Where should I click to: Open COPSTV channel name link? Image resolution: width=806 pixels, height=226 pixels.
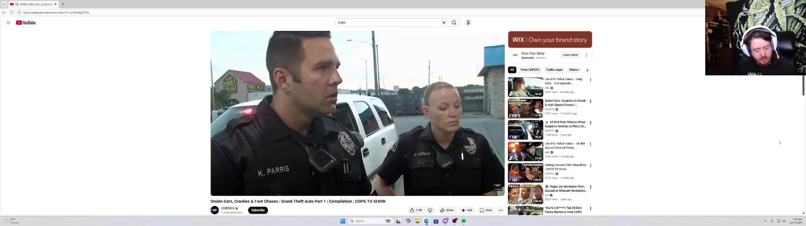tap(228, 208)
